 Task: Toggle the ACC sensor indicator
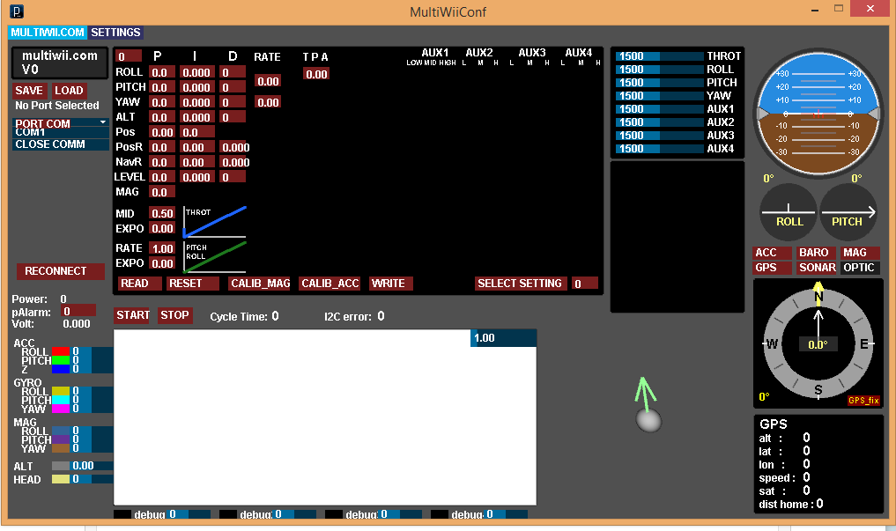[773, 254]
